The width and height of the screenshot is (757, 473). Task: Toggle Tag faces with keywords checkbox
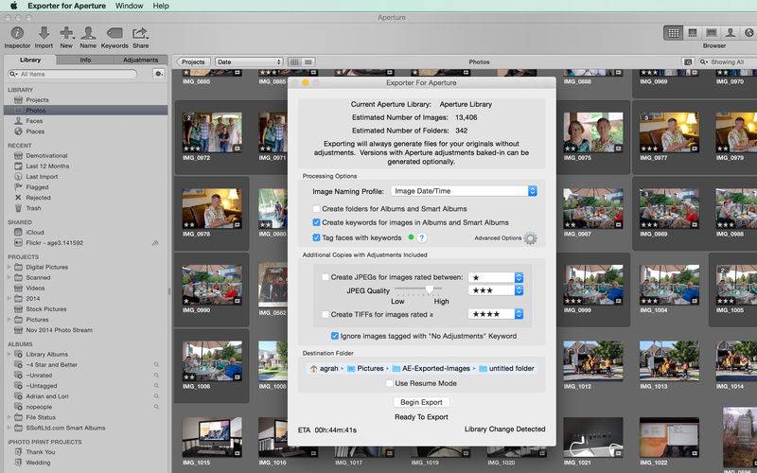coord(317,237)
